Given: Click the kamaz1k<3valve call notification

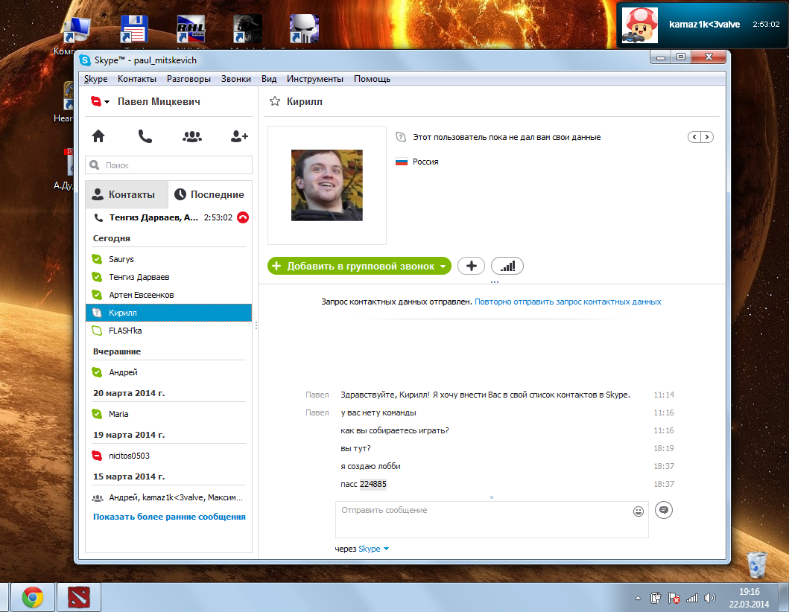Looking at the screenshot, I should pos(703,25).
